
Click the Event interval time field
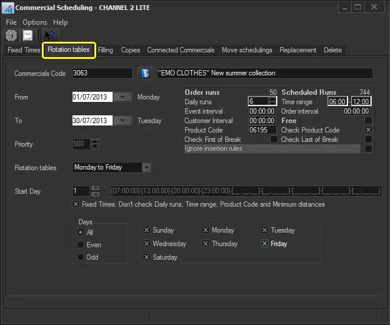[262, 111]
